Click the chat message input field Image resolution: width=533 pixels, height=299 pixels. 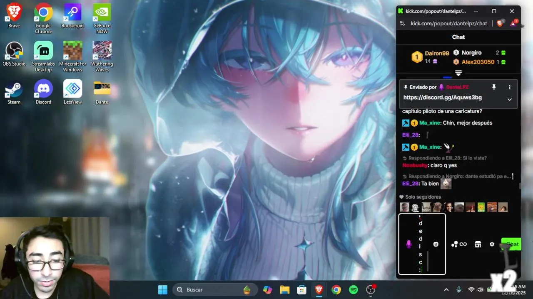pyautogui.click(x=422, y=244)
